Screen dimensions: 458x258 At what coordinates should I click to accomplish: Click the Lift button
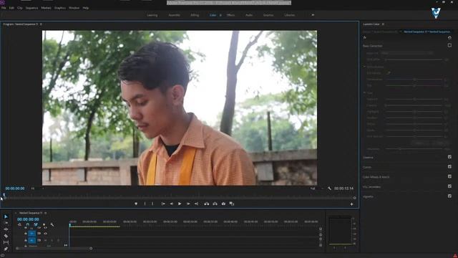pyautogui.click(x=207, y=204)
